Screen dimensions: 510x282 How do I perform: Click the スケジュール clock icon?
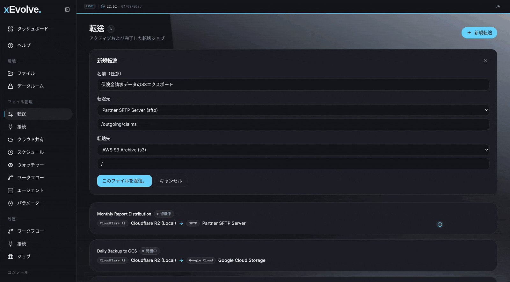(x=11, y=152)
